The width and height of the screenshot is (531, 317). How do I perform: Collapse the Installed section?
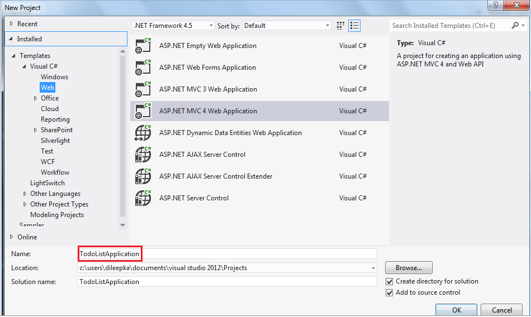click(11, 39)
